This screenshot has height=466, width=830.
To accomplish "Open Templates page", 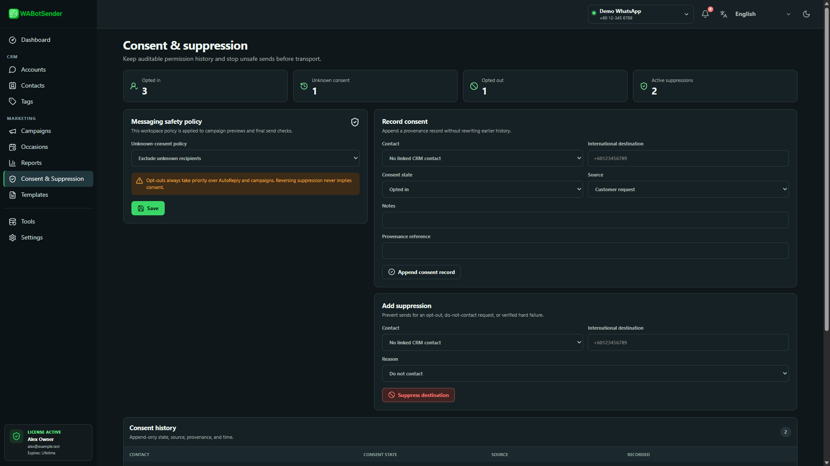I will (x=48, y=195).
